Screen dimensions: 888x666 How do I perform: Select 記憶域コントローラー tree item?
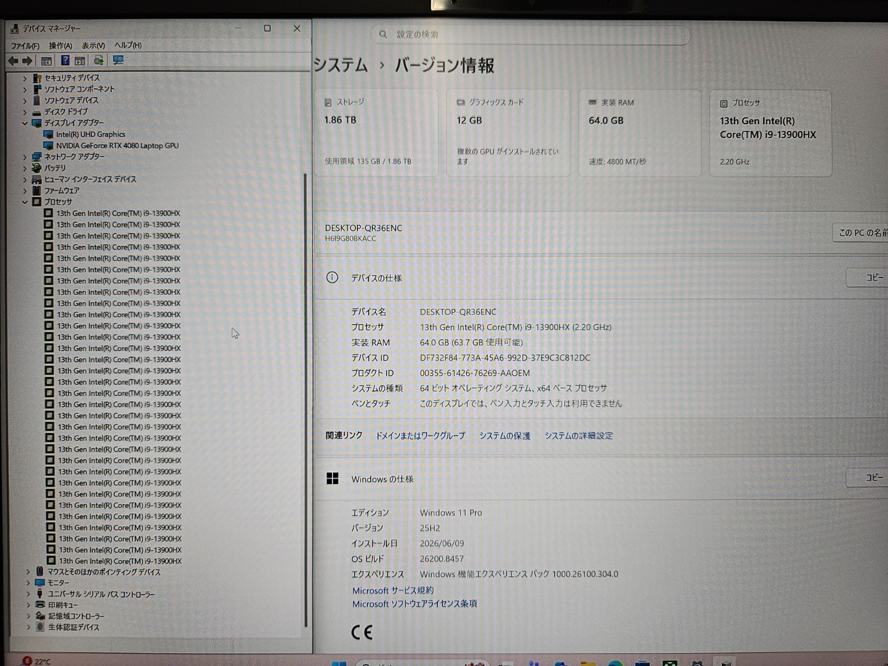coord(76,616)
